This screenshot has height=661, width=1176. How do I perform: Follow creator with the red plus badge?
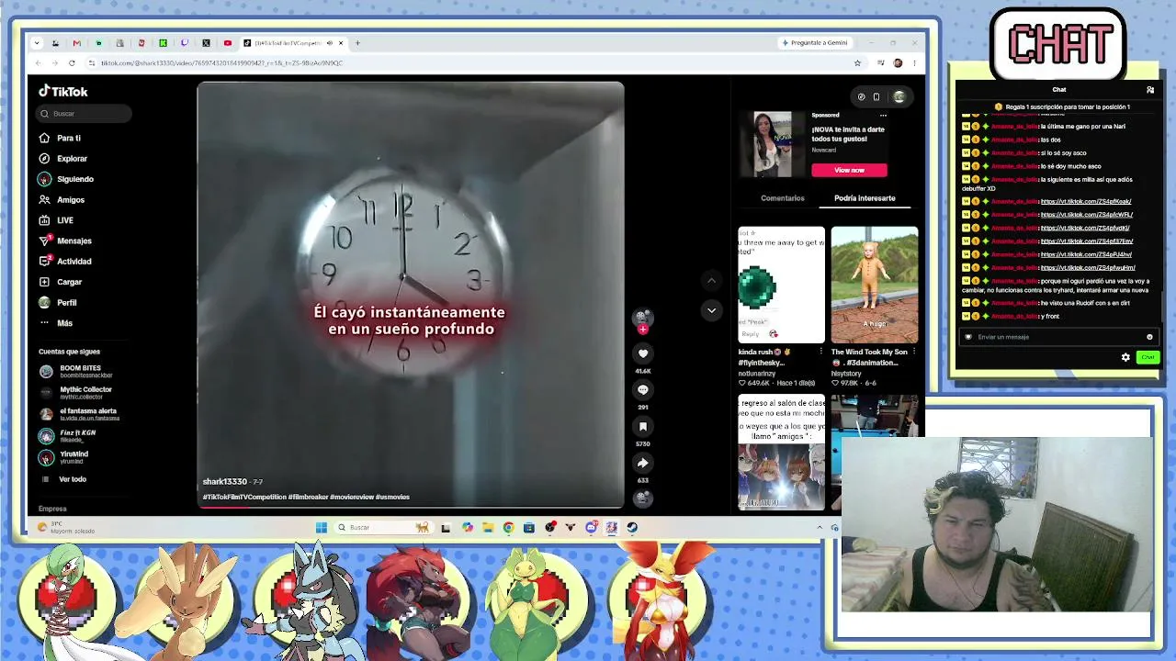pos(643,329)
